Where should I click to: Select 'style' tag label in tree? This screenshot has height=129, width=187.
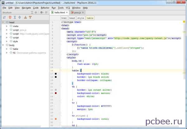pos(15,41)
